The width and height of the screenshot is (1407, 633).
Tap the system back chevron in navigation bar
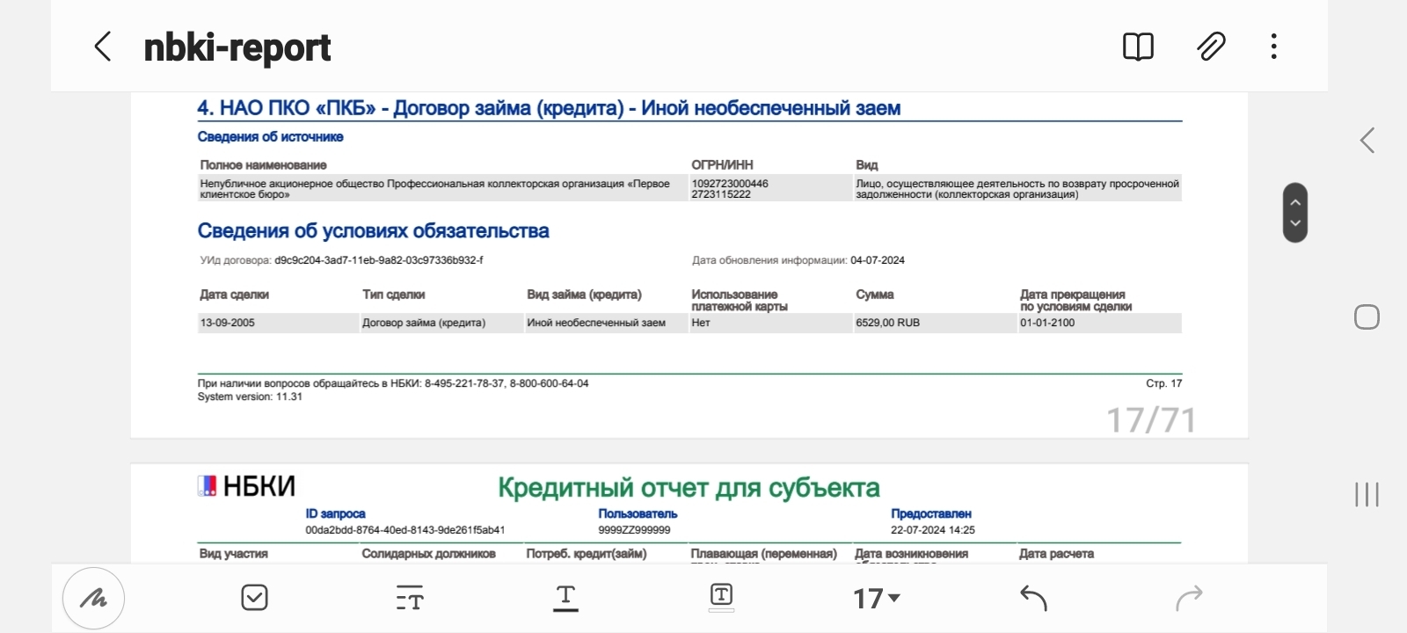pos(1367,141)
